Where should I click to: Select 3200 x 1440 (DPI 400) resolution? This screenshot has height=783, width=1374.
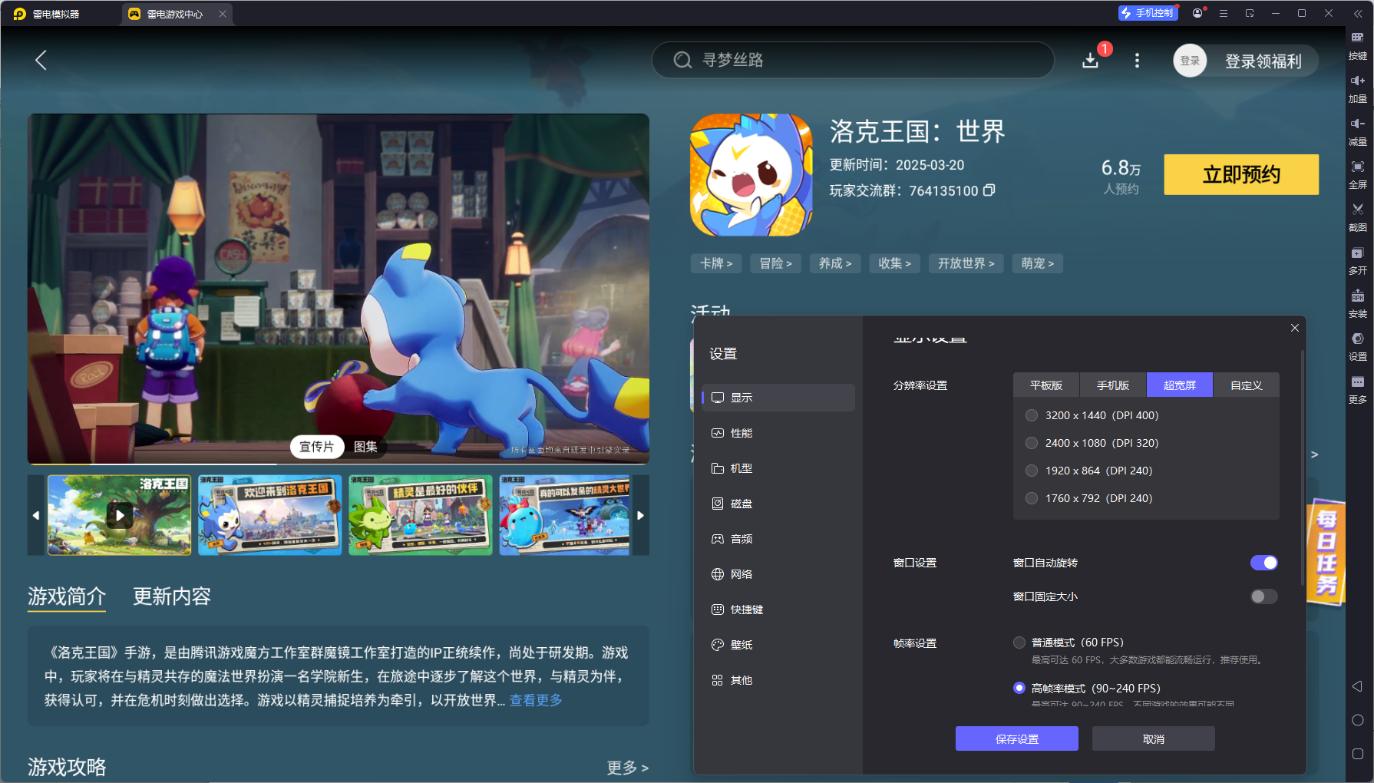(1032, 415)
